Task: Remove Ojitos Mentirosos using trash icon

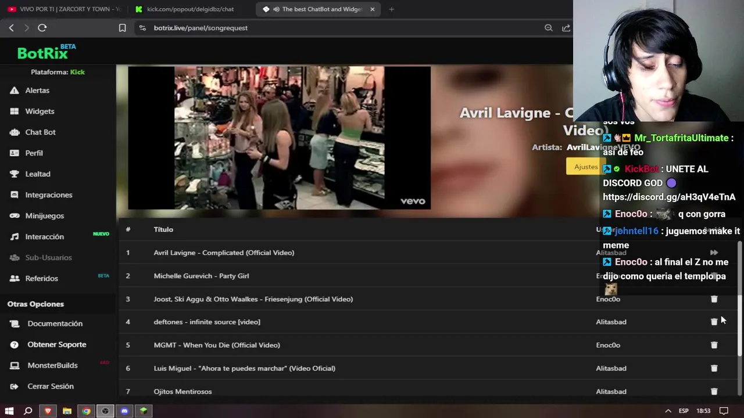Action: [714, 391]
